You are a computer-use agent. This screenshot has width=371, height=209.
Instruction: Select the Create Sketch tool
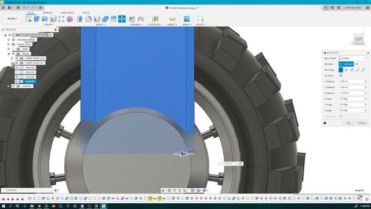click(28, 19)
